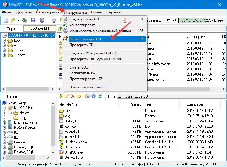Expand the efi folder in image tree
This screenshot has height=167, width=227.
click(4, 45)
